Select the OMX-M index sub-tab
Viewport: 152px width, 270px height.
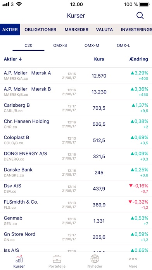point(92,46)
